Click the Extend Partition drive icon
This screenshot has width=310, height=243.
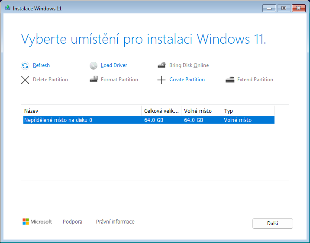tap(230, 80)
